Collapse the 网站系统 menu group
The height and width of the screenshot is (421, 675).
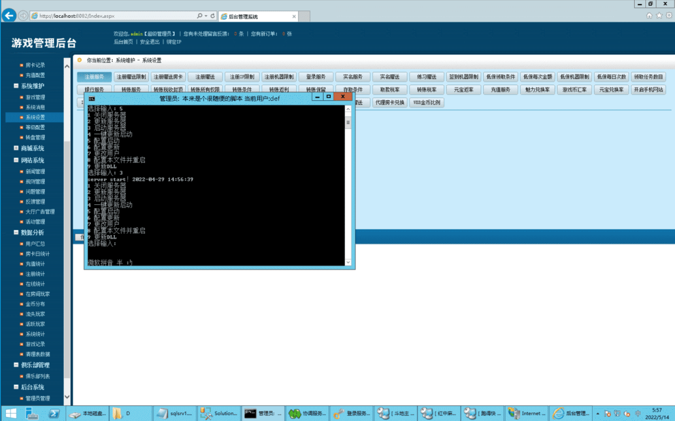coord(16,160)
